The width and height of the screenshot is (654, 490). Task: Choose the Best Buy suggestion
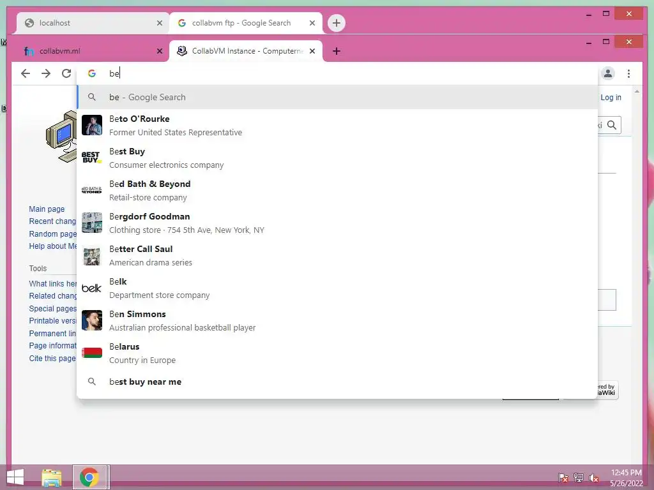337,158
